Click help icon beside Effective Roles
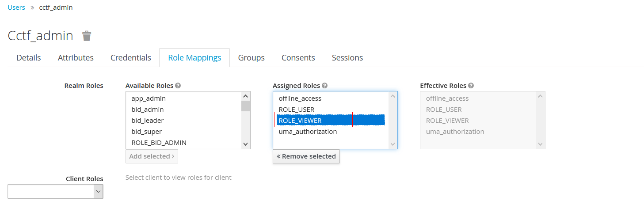Image resolution: width=644 pixels, height=212 pixels. (471, 86)
